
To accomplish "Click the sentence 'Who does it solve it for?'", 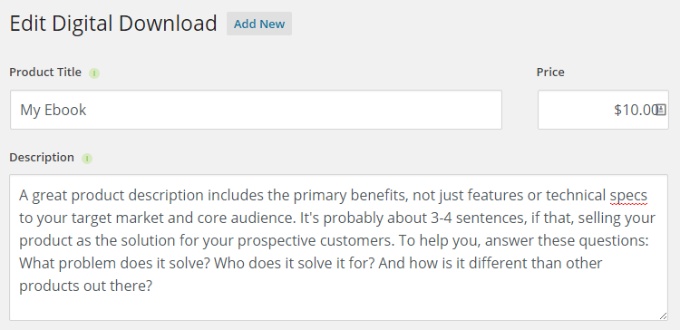I will click(294, 263).
